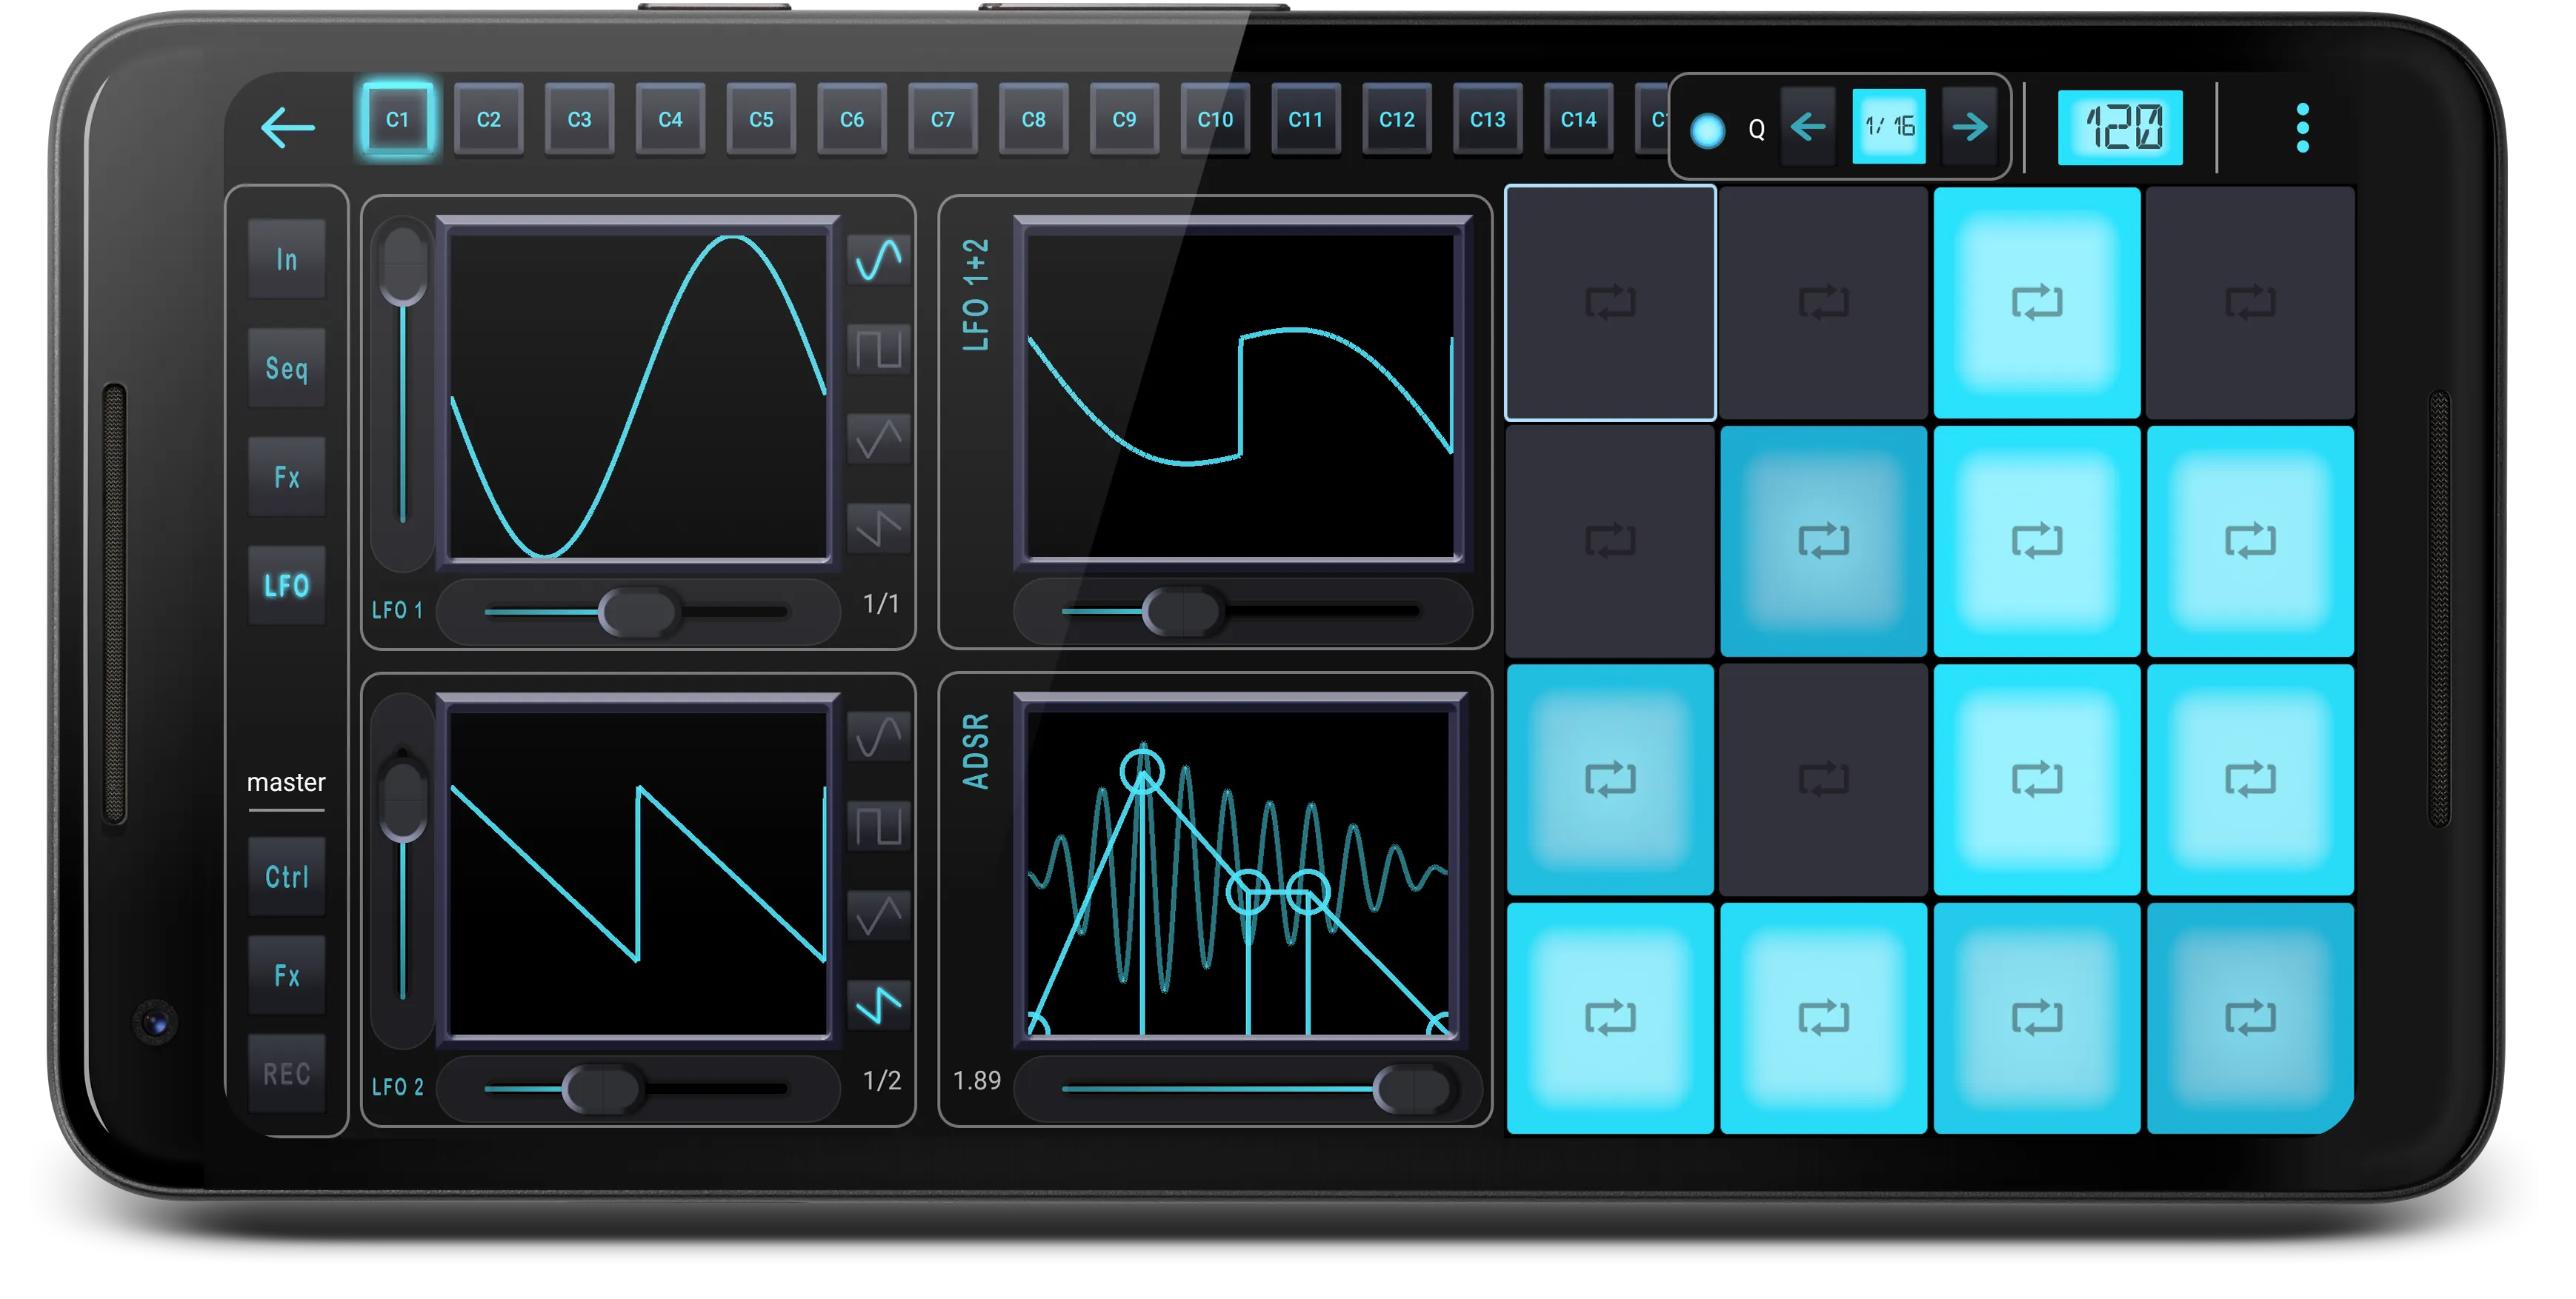Open the three-dot overflow menu
The width and height of the screenshot is (2576, 1299).
coord(2302,128)
